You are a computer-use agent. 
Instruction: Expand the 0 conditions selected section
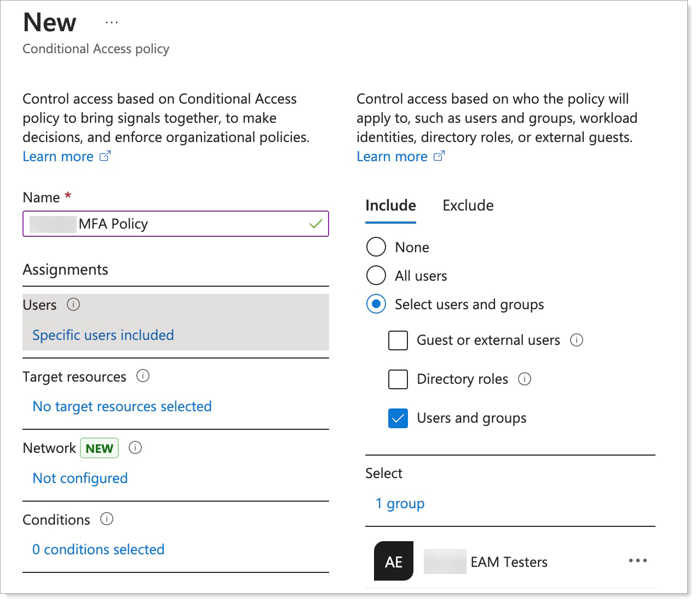[x=99, y=549]
